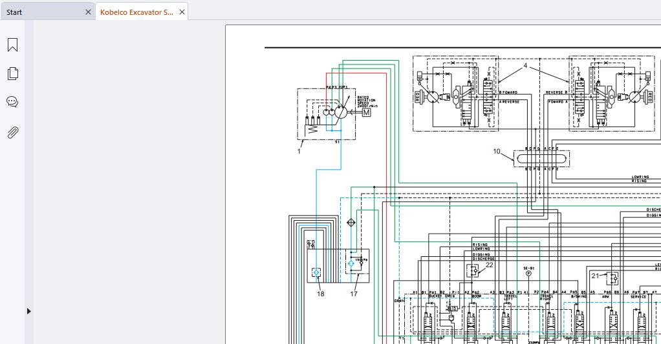Click callout number 1 below pump
The height and width of the screenshot is (344, 661).
click(299, 151)
